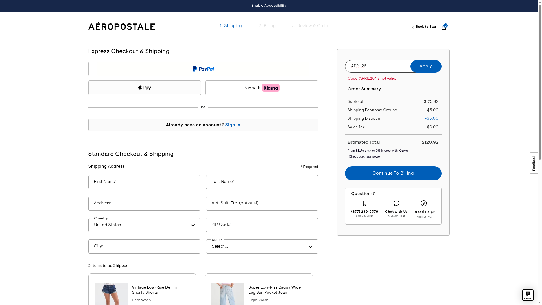Screen dimensions: 542x305
Task: Open the CHAT widget icon
Action: pyautogui.click(x=528, y=295)
